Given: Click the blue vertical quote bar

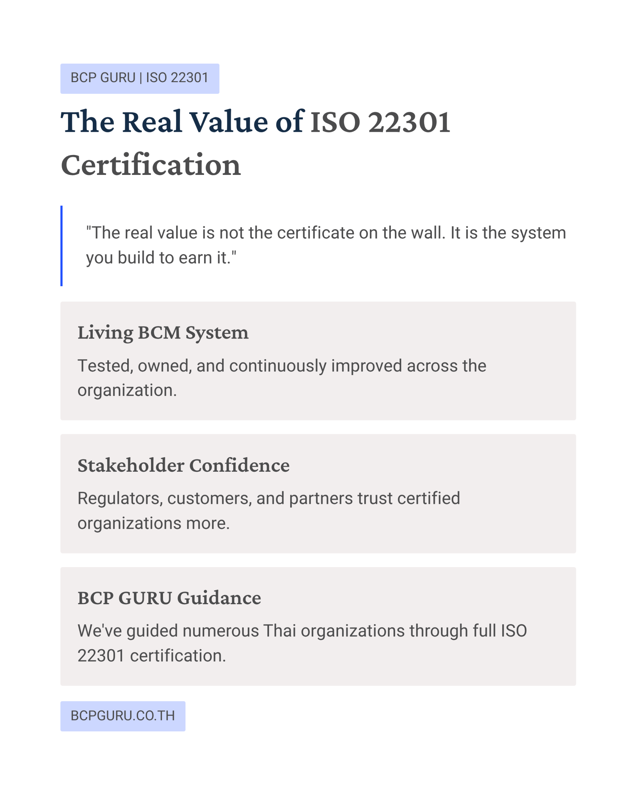Looking at the screenshot, I should point(62,245).
